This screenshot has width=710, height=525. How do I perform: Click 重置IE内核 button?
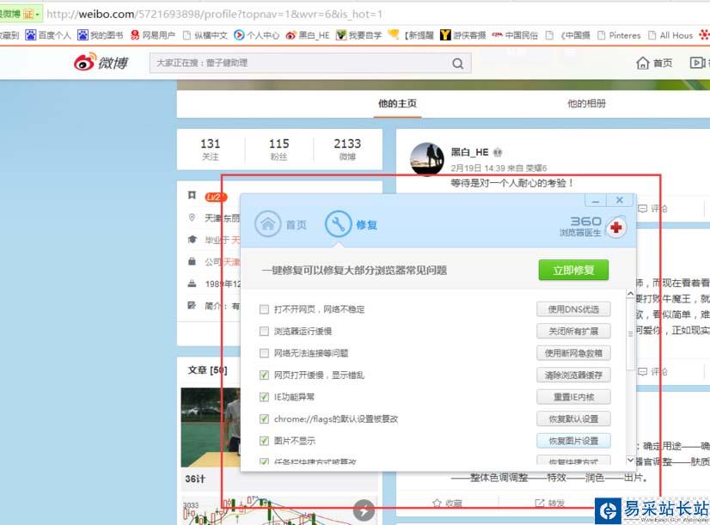[x=573, y=397]
